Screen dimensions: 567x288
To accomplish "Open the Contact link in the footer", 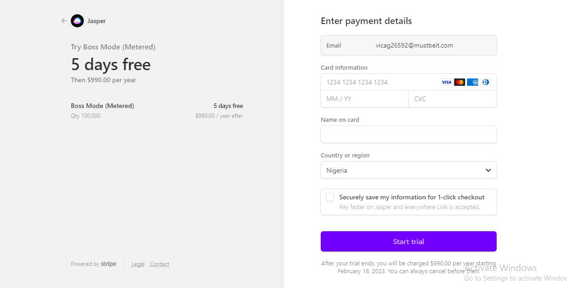I will [x=160, y=264].
